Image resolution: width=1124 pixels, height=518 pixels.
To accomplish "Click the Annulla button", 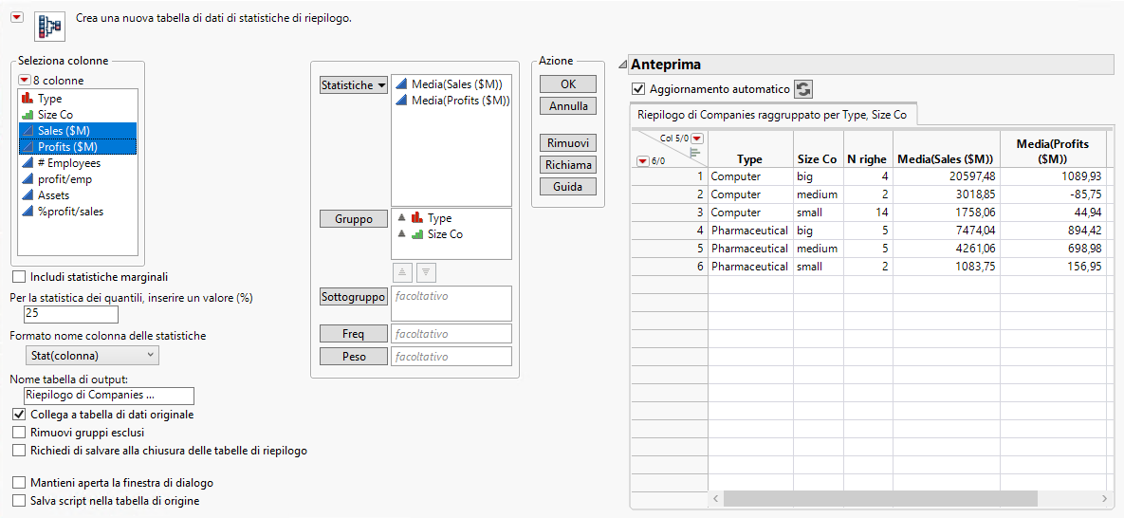I will click(x=568, y=105).
